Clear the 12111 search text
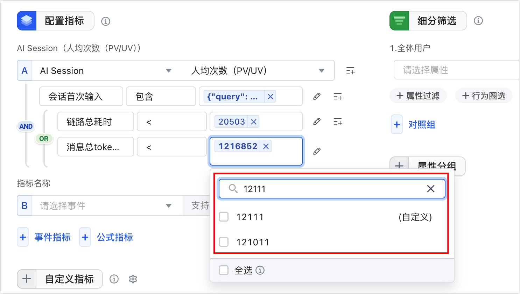The height and width of the screenshot is (294, 520). click(431, 189)
